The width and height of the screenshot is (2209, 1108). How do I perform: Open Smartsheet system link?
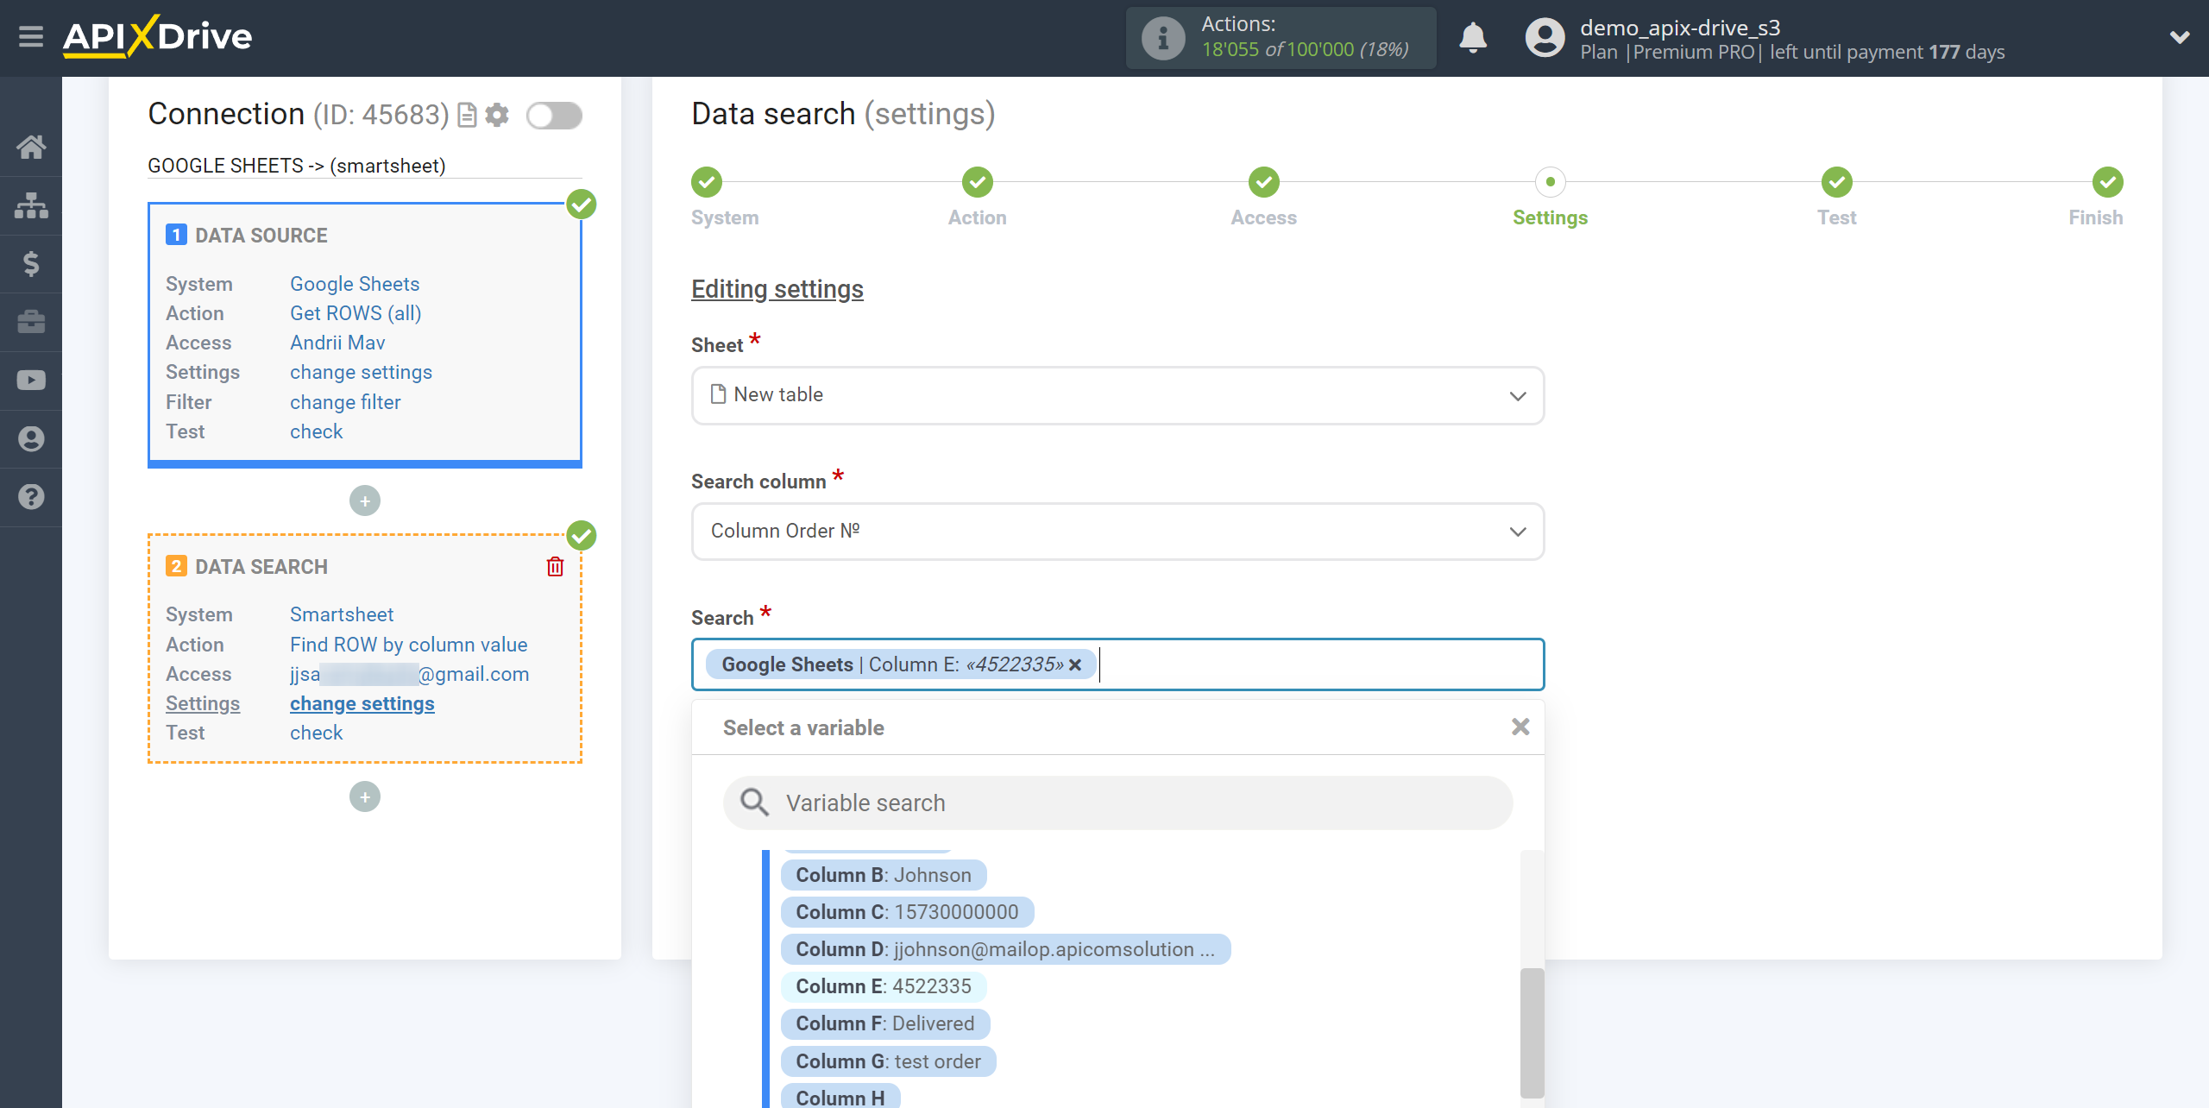(x=342, y=614)
